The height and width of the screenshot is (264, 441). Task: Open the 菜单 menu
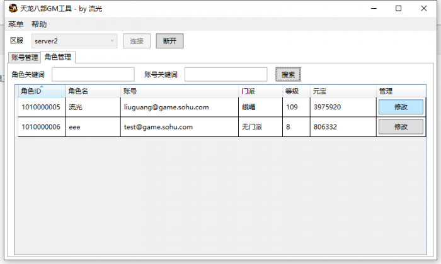click(x=16, y=25)
